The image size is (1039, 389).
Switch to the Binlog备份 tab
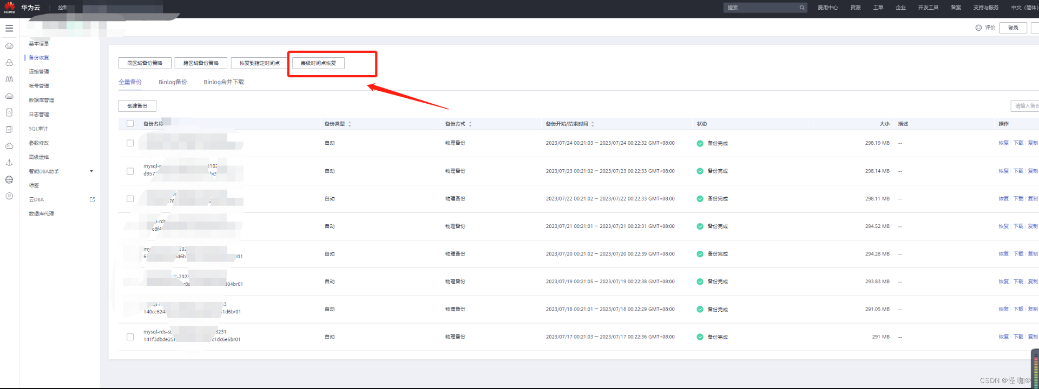click(173, 82)
